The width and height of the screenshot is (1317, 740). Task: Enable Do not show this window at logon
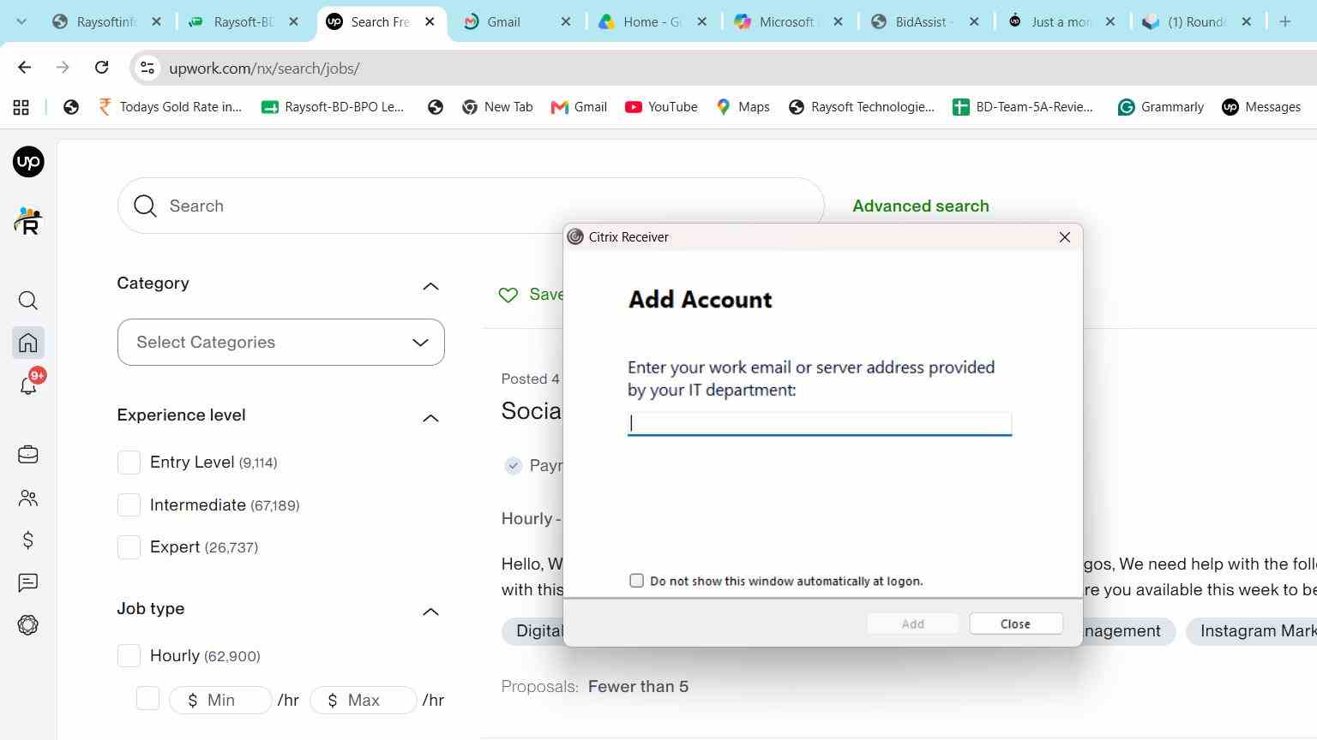tap(636, 581)
